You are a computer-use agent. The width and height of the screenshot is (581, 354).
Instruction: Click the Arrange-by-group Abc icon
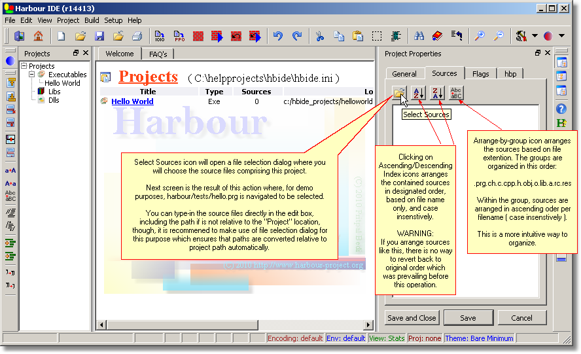coord(456,94)
